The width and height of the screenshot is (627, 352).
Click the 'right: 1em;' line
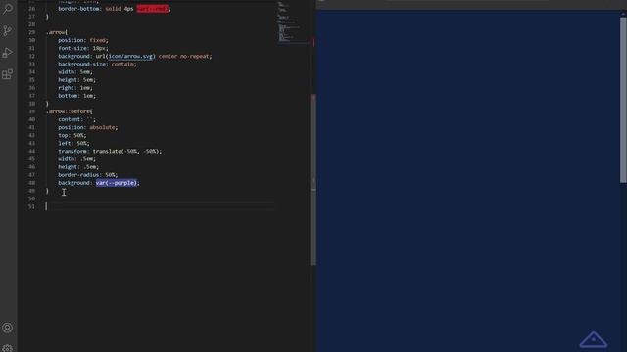pos(75,88)
